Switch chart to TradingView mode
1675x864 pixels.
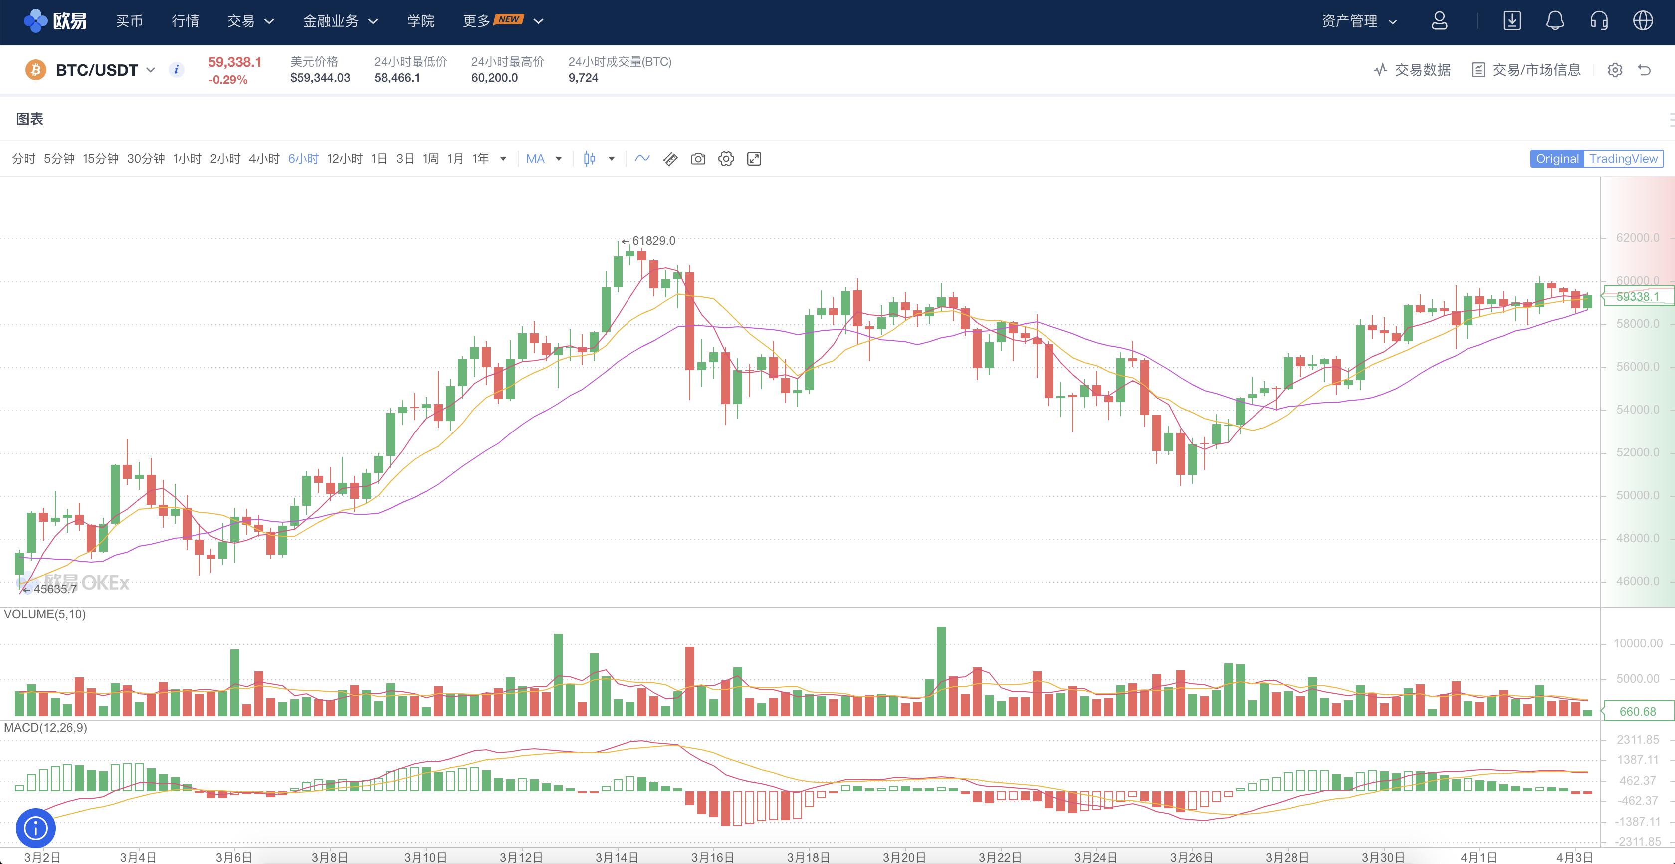1623,159
